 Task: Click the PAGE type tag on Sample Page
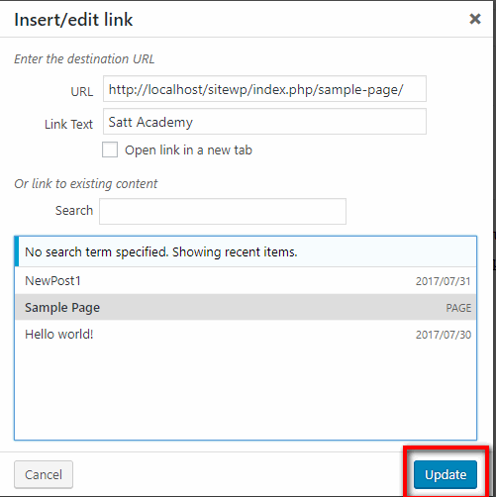[x=458, y=308]
